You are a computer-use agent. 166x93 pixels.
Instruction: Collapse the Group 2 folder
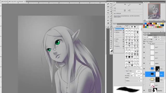pos(148,43)
